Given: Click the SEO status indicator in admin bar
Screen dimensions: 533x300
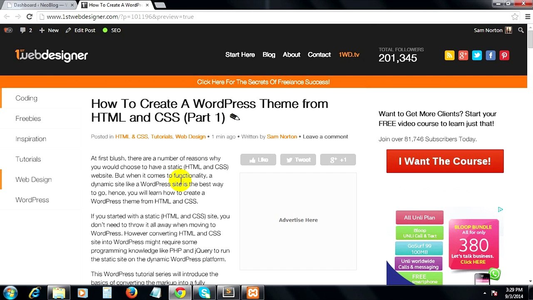Looking at the screenshot, I should 112,30.
